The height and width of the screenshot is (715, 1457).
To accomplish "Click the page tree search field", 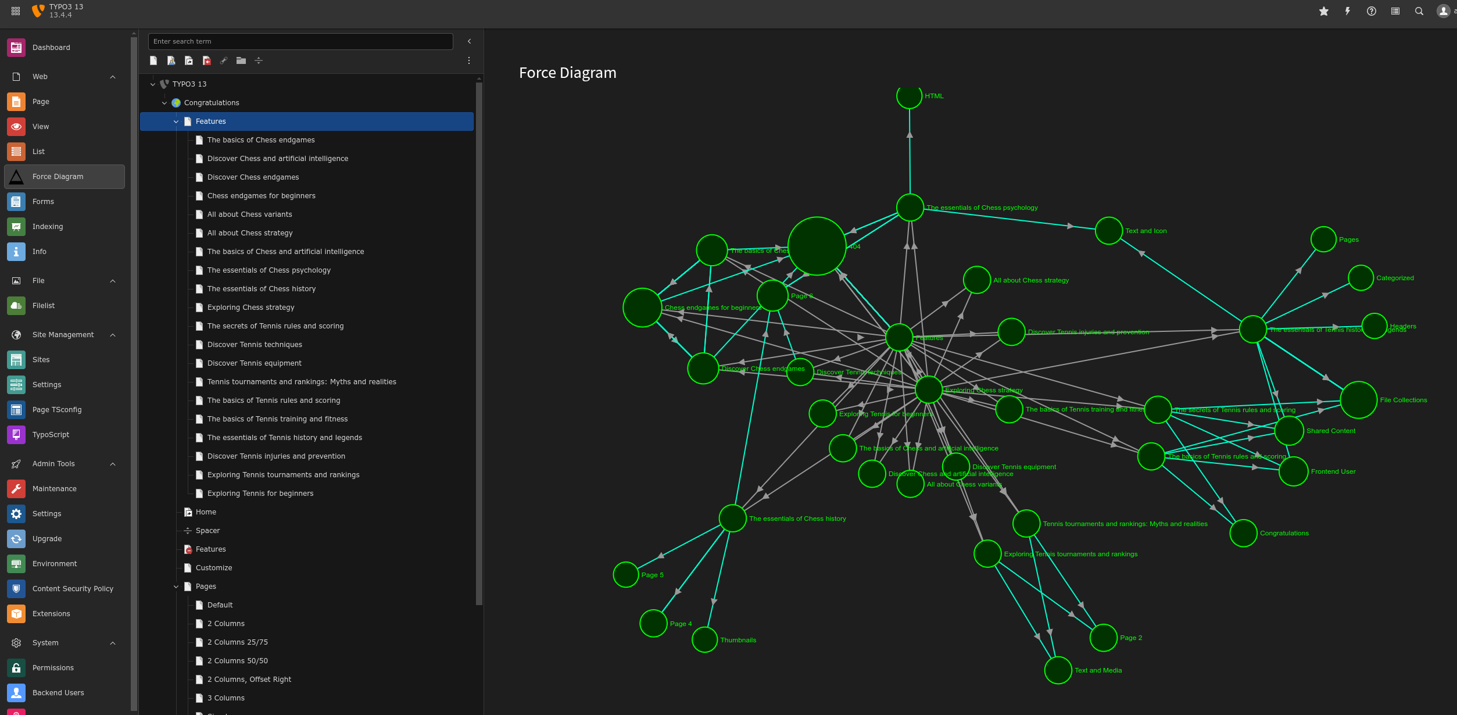I will pyautogui.click(x=300, y=41).
